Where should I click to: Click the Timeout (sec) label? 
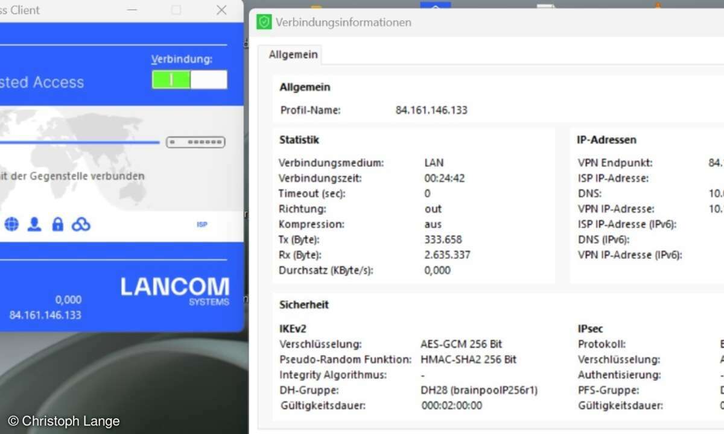coord(313,193)
